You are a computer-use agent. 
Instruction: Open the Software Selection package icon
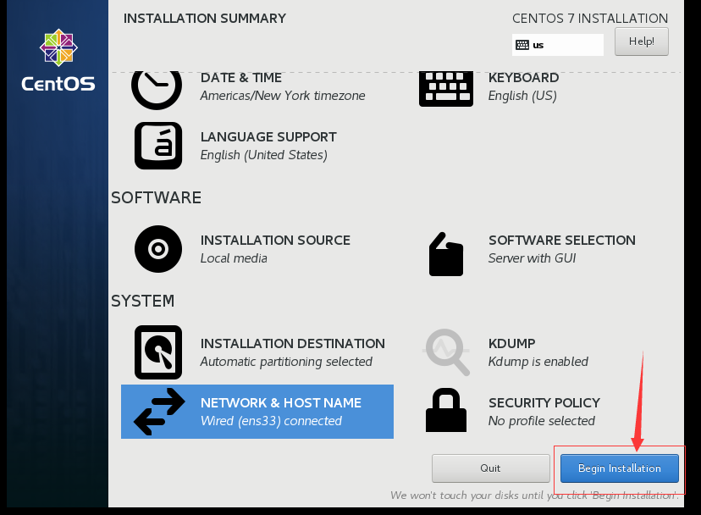(445, 254)
